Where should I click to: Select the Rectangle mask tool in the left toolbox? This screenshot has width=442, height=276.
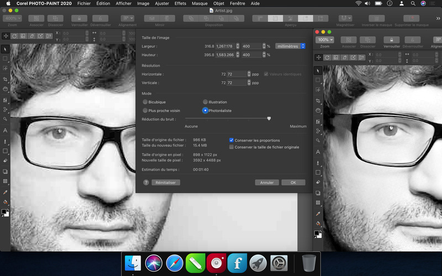5,59
